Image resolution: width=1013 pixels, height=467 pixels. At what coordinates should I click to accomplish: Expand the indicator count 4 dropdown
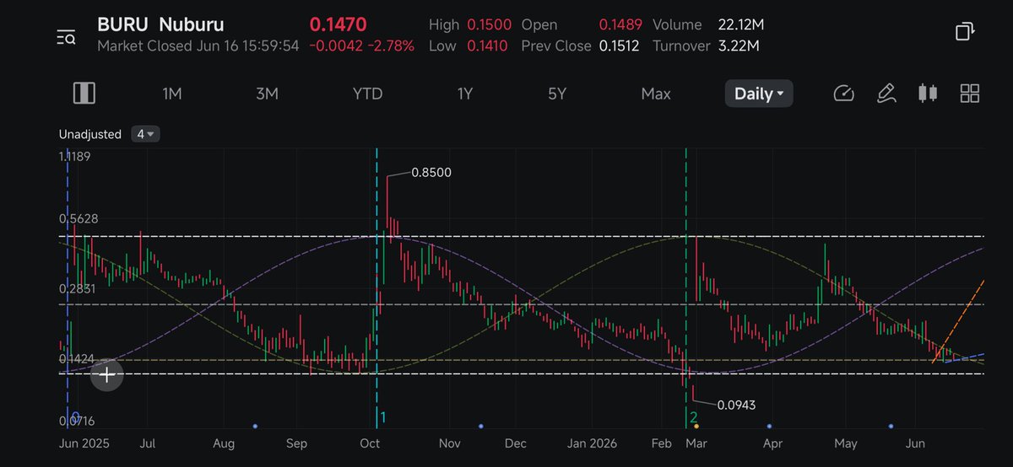[145, 134]
